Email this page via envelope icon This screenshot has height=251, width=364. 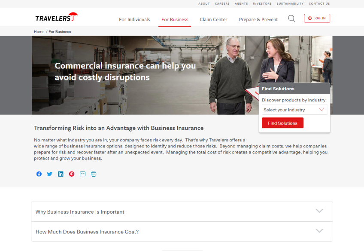[x=83, y=174]
